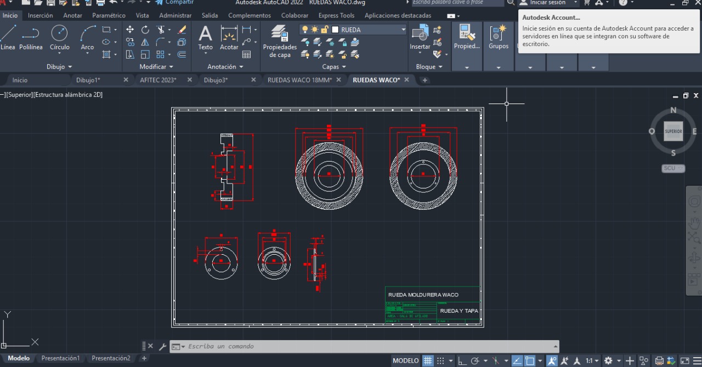Open Propiedades de capa manager
This screenshot has height=367, width=702.
click(x=280, y=39)
